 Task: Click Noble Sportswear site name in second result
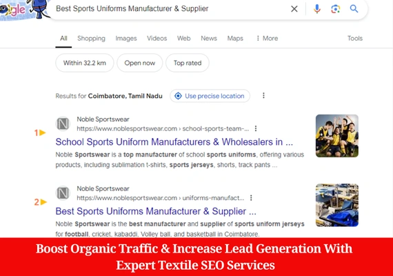pos(103,188)
